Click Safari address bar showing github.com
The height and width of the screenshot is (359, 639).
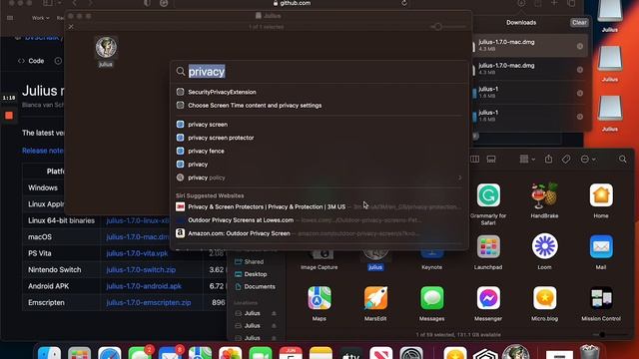(x=292, y=3)
